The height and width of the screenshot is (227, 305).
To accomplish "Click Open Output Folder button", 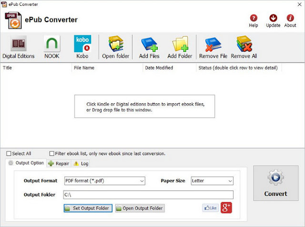I will pyautogui.click(x=140, y=208).
